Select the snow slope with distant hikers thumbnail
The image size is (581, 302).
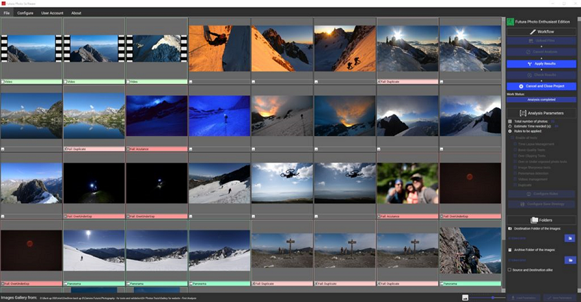coord(219,183)
